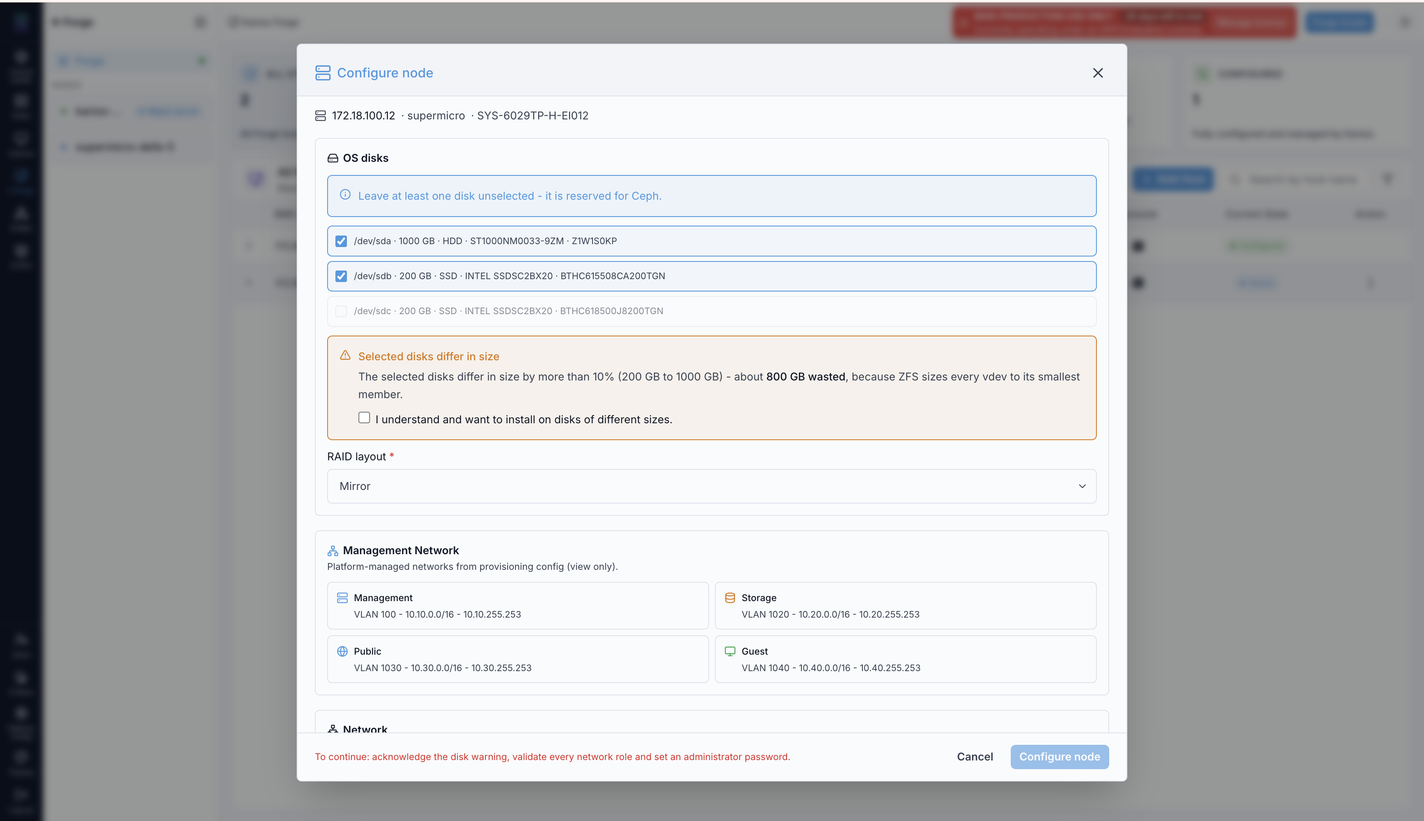This screenshot has height=821, width=1424.
Task: Click the IP address 172.18.100.12
Action: [x=363, y=116]
